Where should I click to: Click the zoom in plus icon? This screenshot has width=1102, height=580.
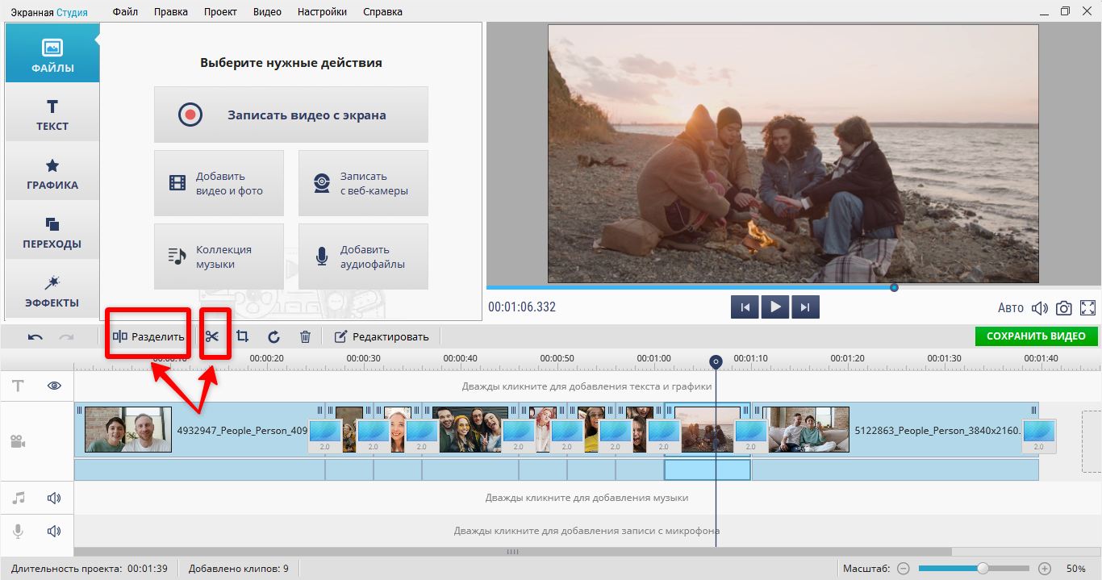coord(1045,569)
